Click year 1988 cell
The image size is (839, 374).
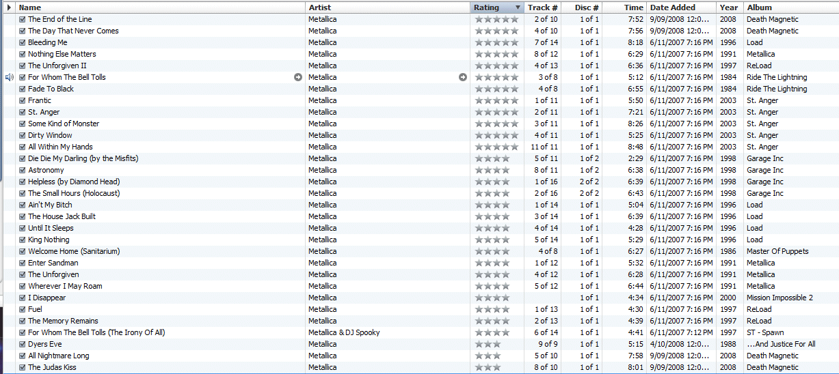pos(728,344)
